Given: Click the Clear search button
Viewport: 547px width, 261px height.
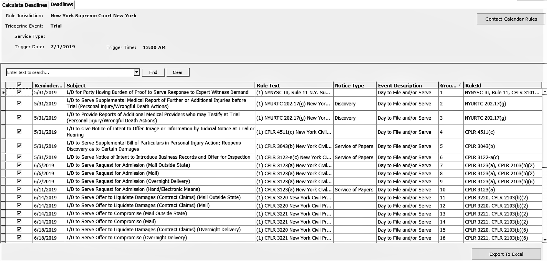Looking at the screenshot, I should click(178, 72).
